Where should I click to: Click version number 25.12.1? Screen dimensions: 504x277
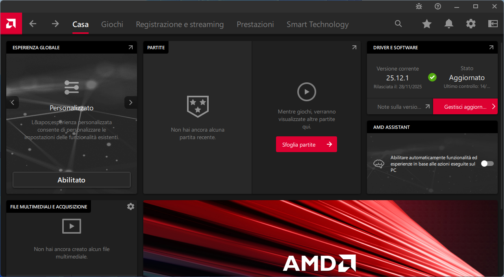tap(397, 78)
